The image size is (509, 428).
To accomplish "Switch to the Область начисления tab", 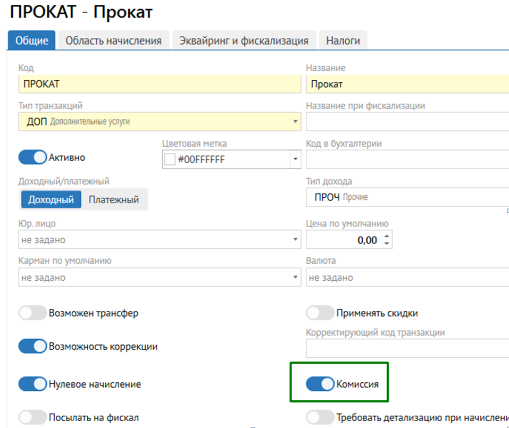I will point(113,41).
